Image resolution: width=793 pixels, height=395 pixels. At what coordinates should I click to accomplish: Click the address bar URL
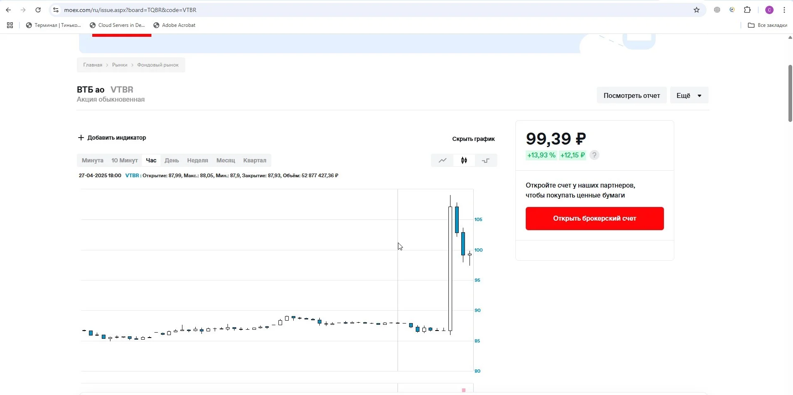tap(130, 10)
